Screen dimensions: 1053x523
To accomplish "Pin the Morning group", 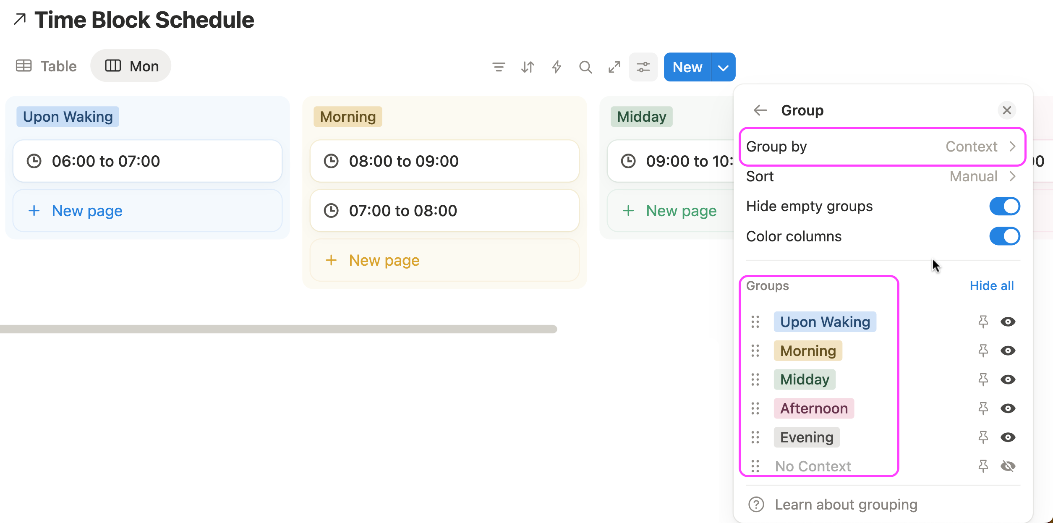I will tap(983, 350).
